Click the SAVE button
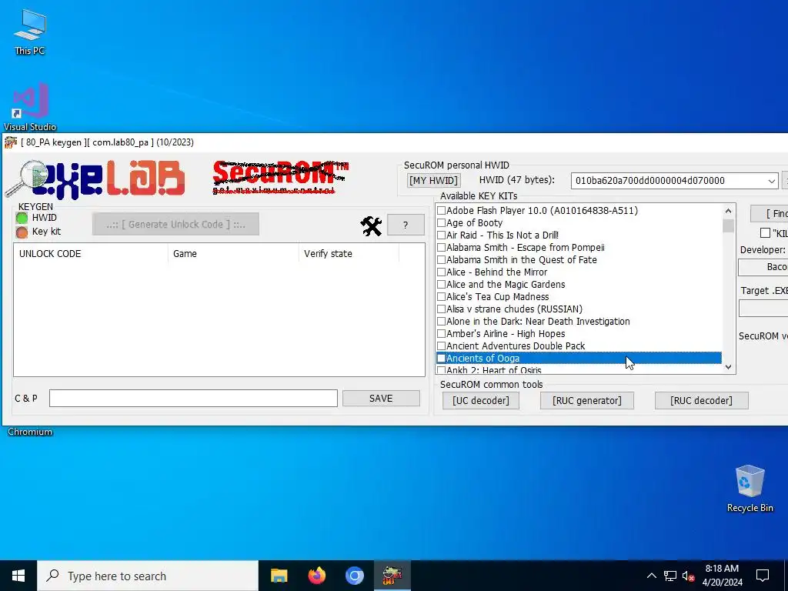 tap(381, 399)
